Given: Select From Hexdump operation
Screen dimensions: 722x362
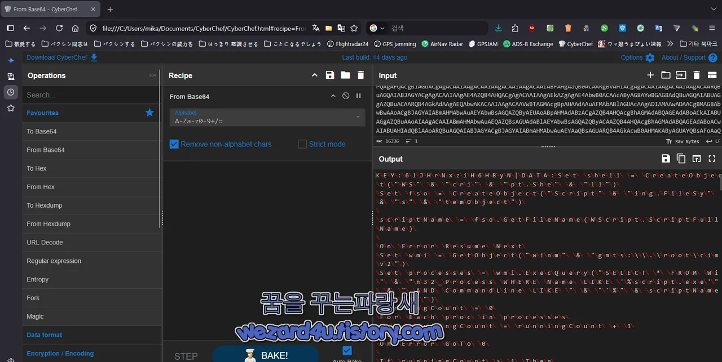Looking at the screenshot, I should (x=91, y=224).
